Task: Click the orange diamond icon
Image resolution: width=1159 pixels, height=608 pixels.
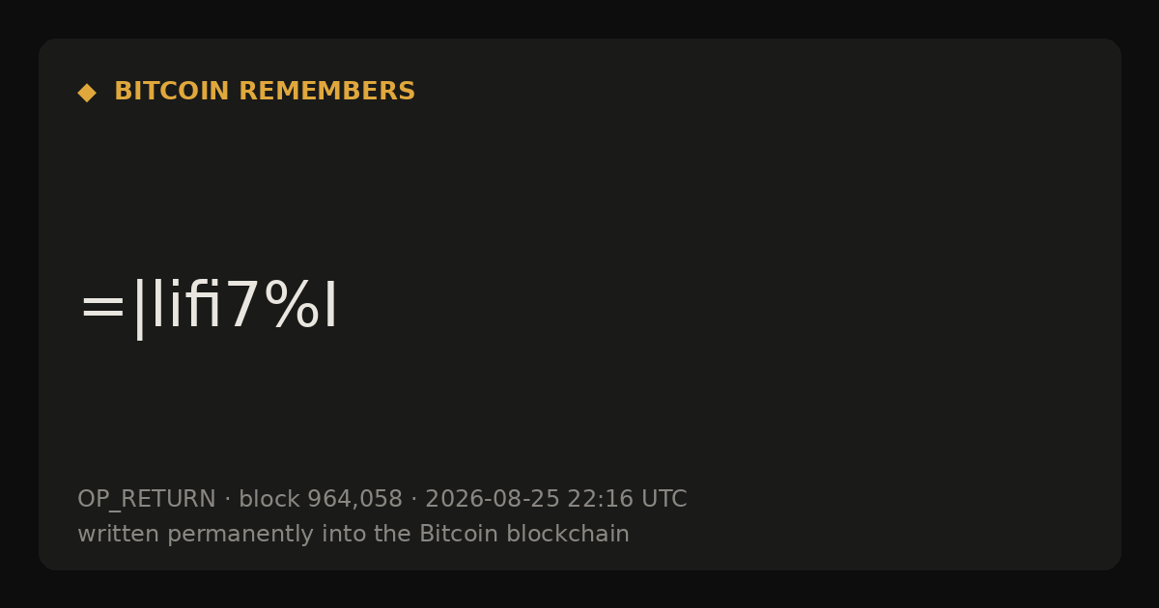Action: pos(87,93)
